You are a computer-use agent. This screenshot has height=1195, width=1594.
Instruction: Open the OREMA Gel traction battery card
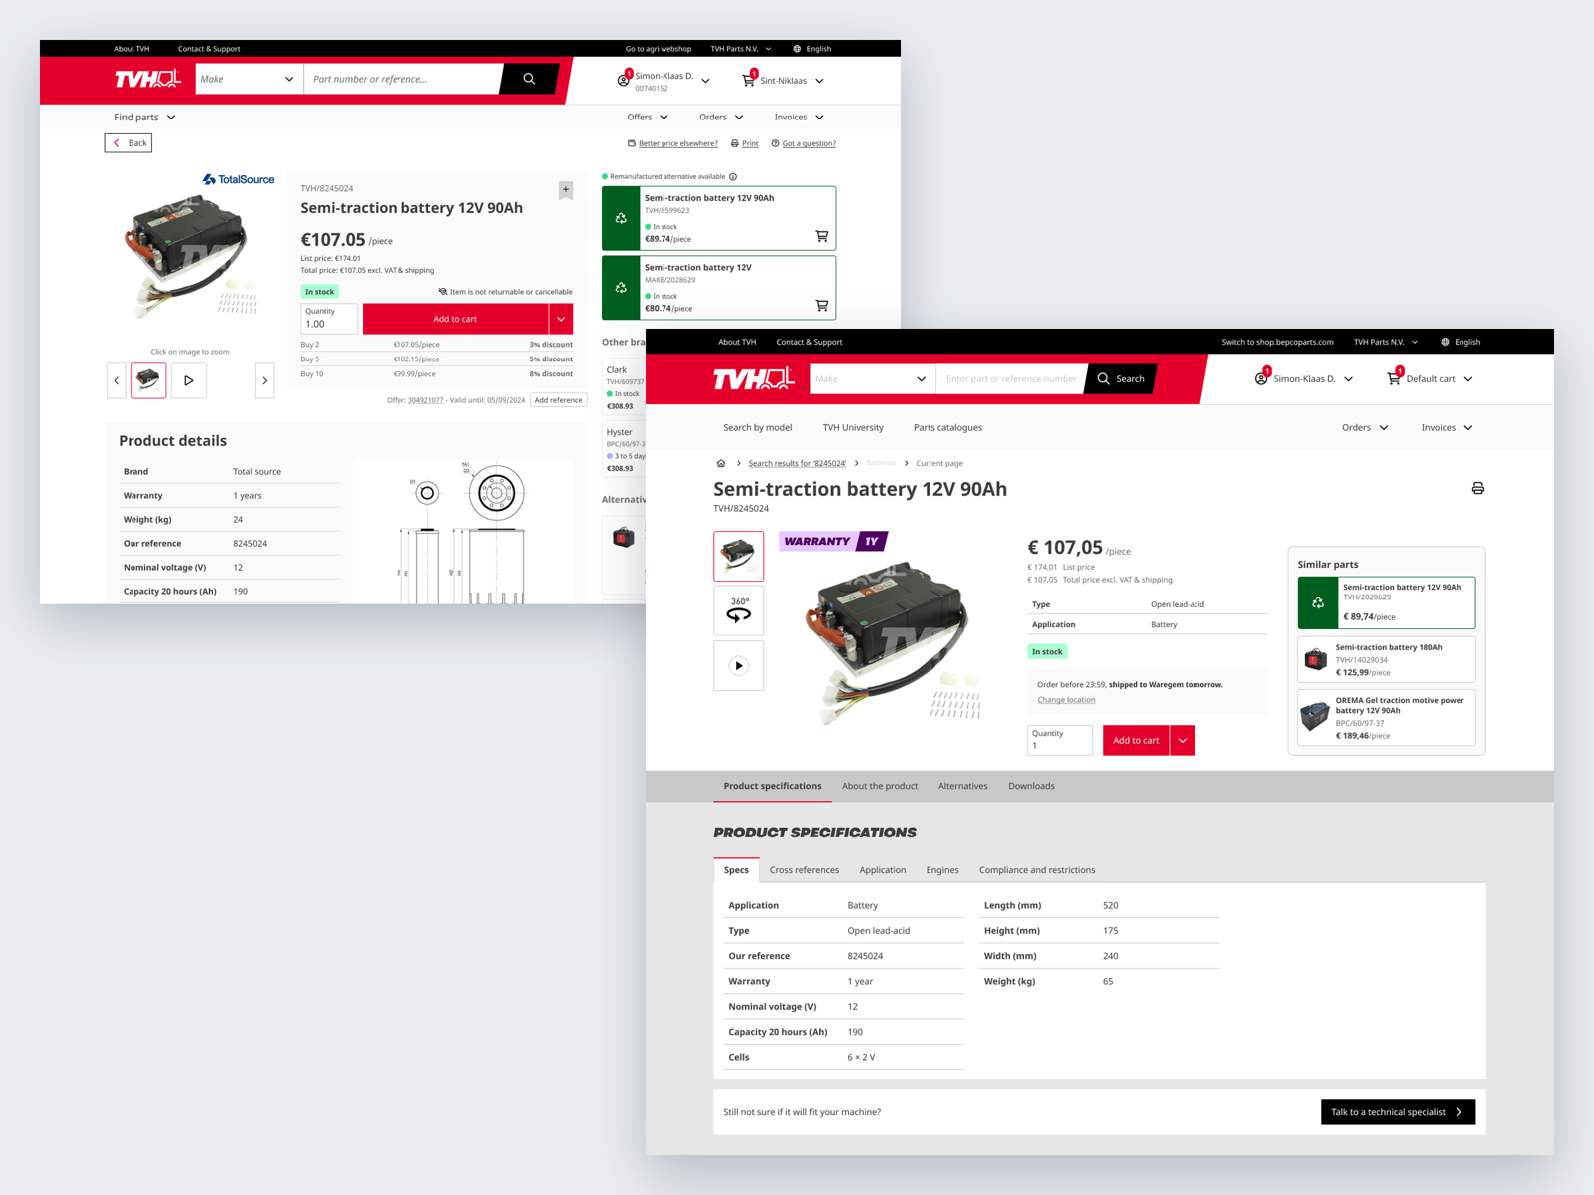pyautogui.click(x=1387, y=717)
